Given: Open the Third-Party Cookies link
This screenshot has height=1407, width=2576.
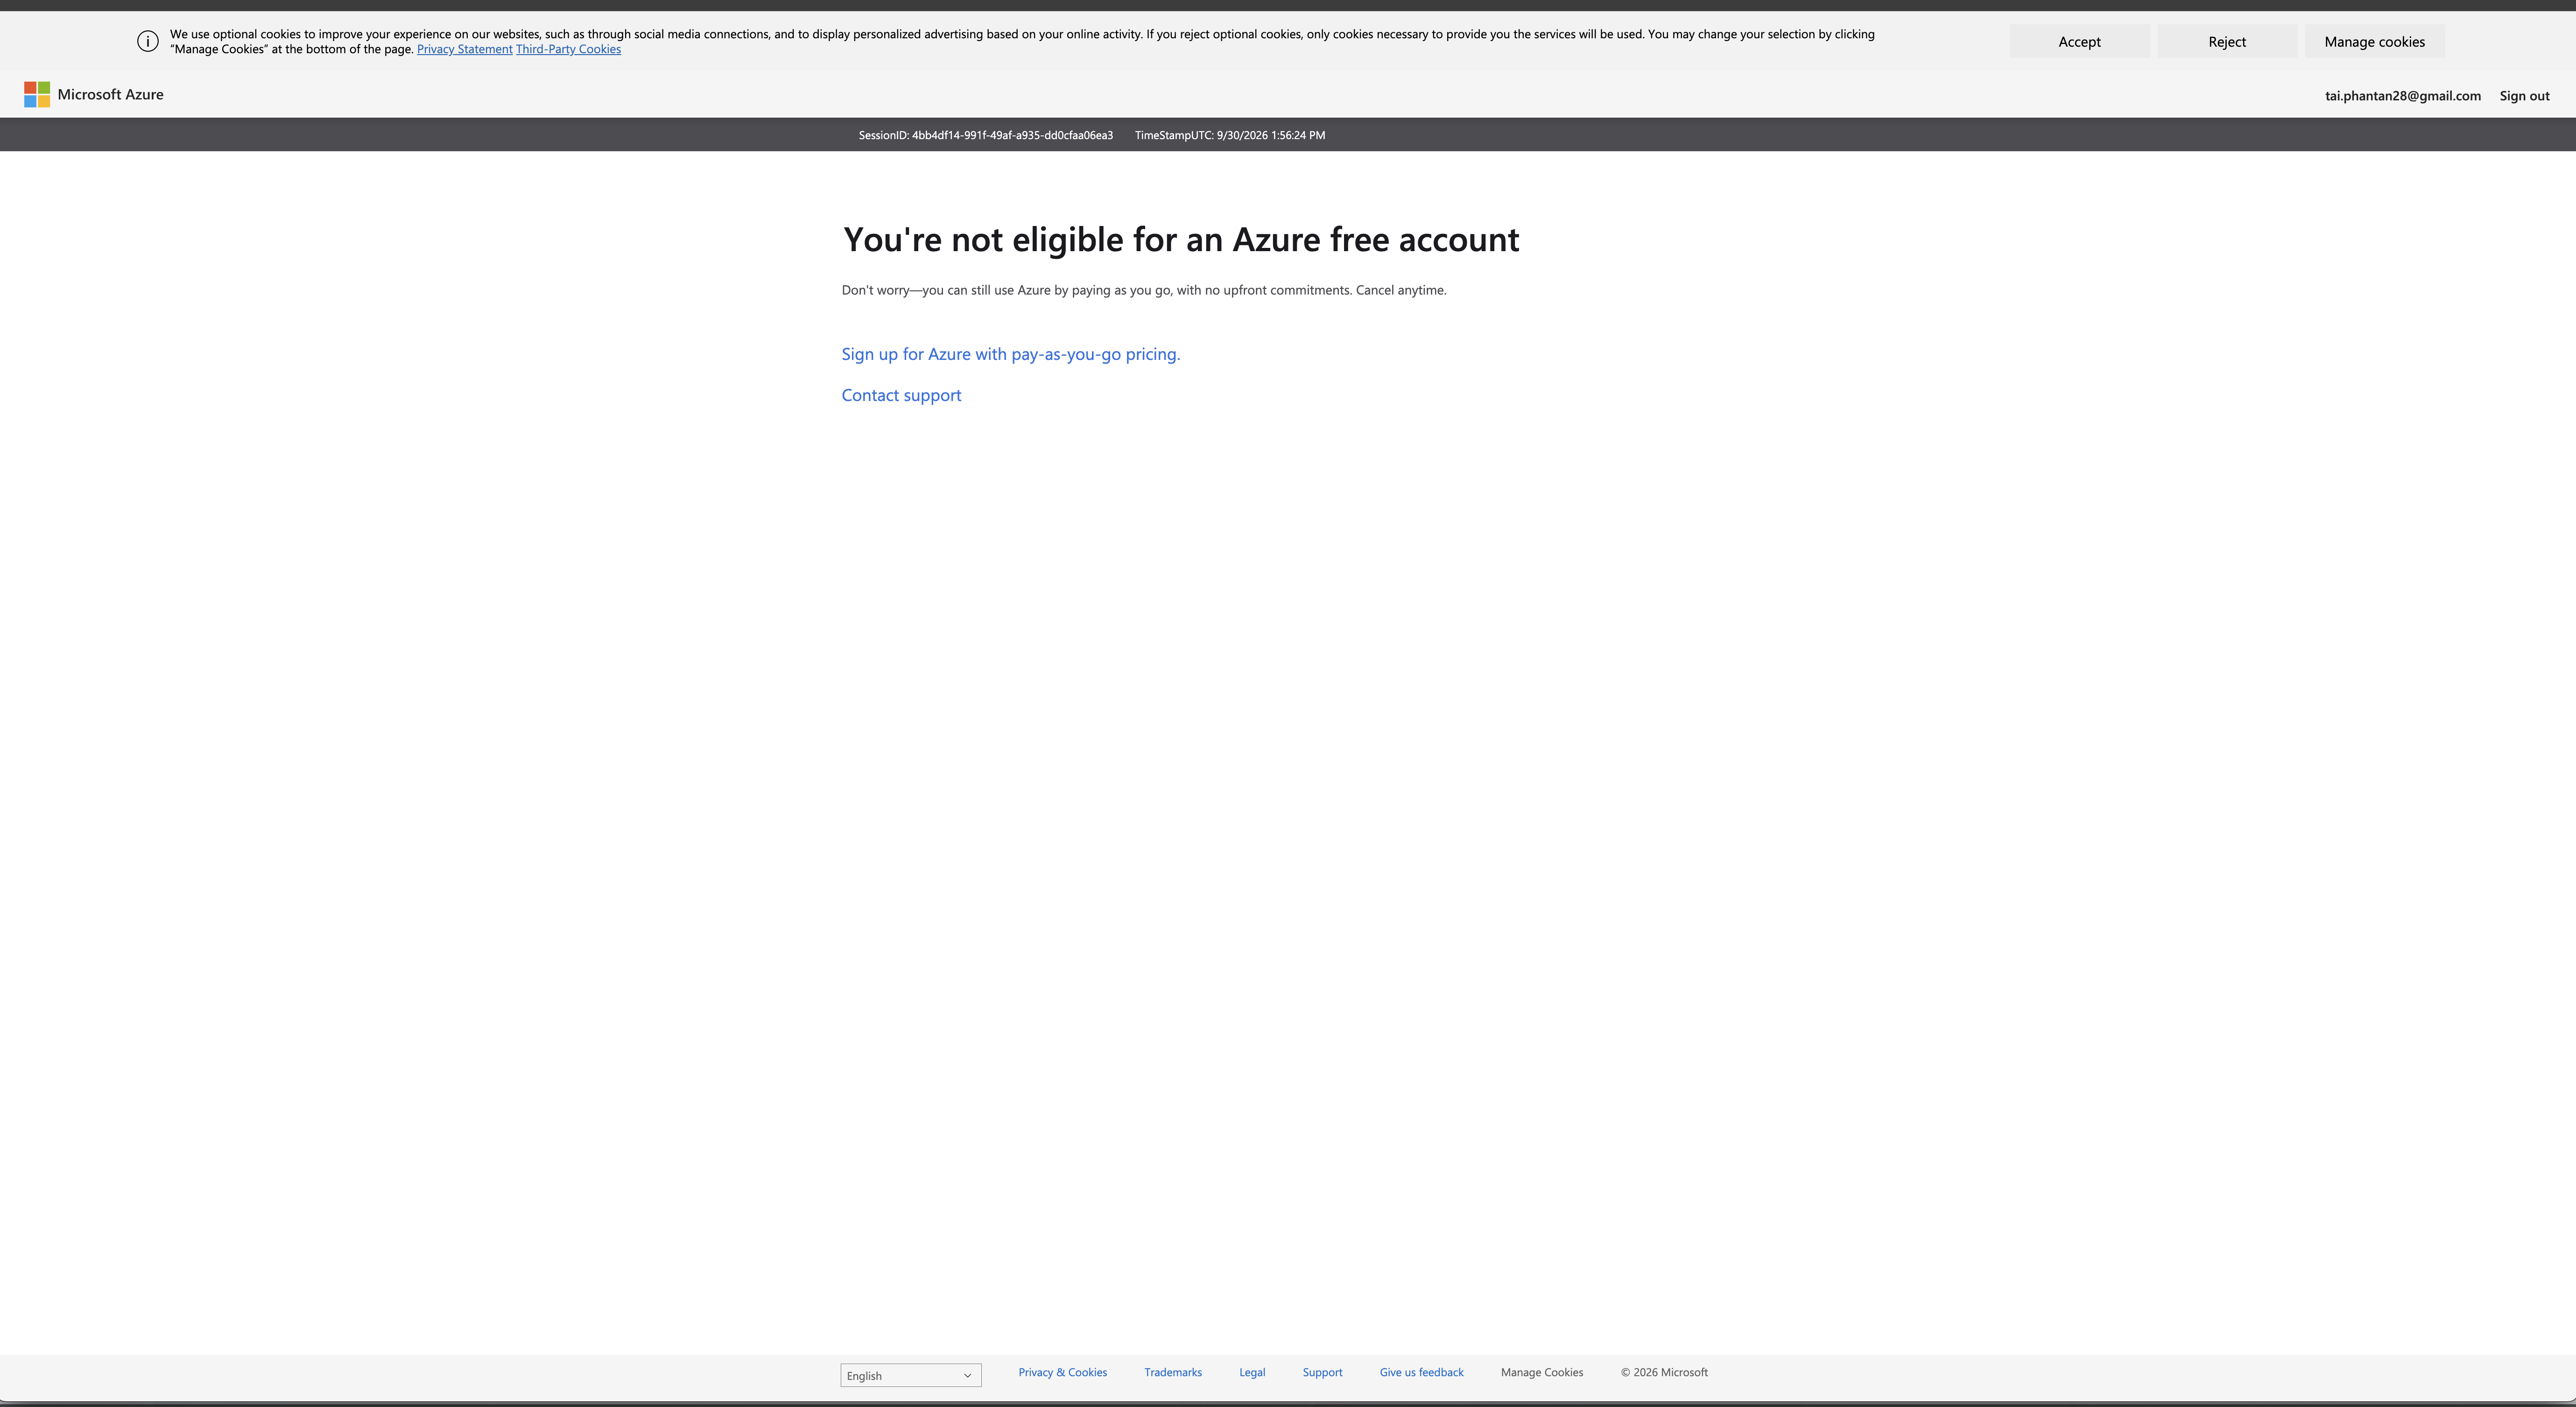Looking at the screenshot, I should (x=568, y=49).
